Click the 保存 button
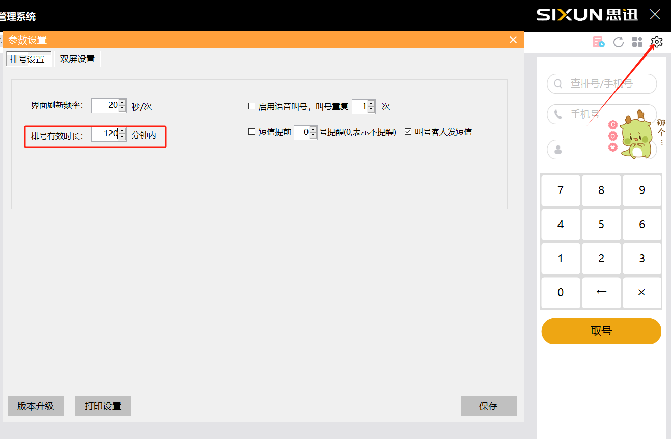Screen dimensions: 671x439 click(488, 406)
